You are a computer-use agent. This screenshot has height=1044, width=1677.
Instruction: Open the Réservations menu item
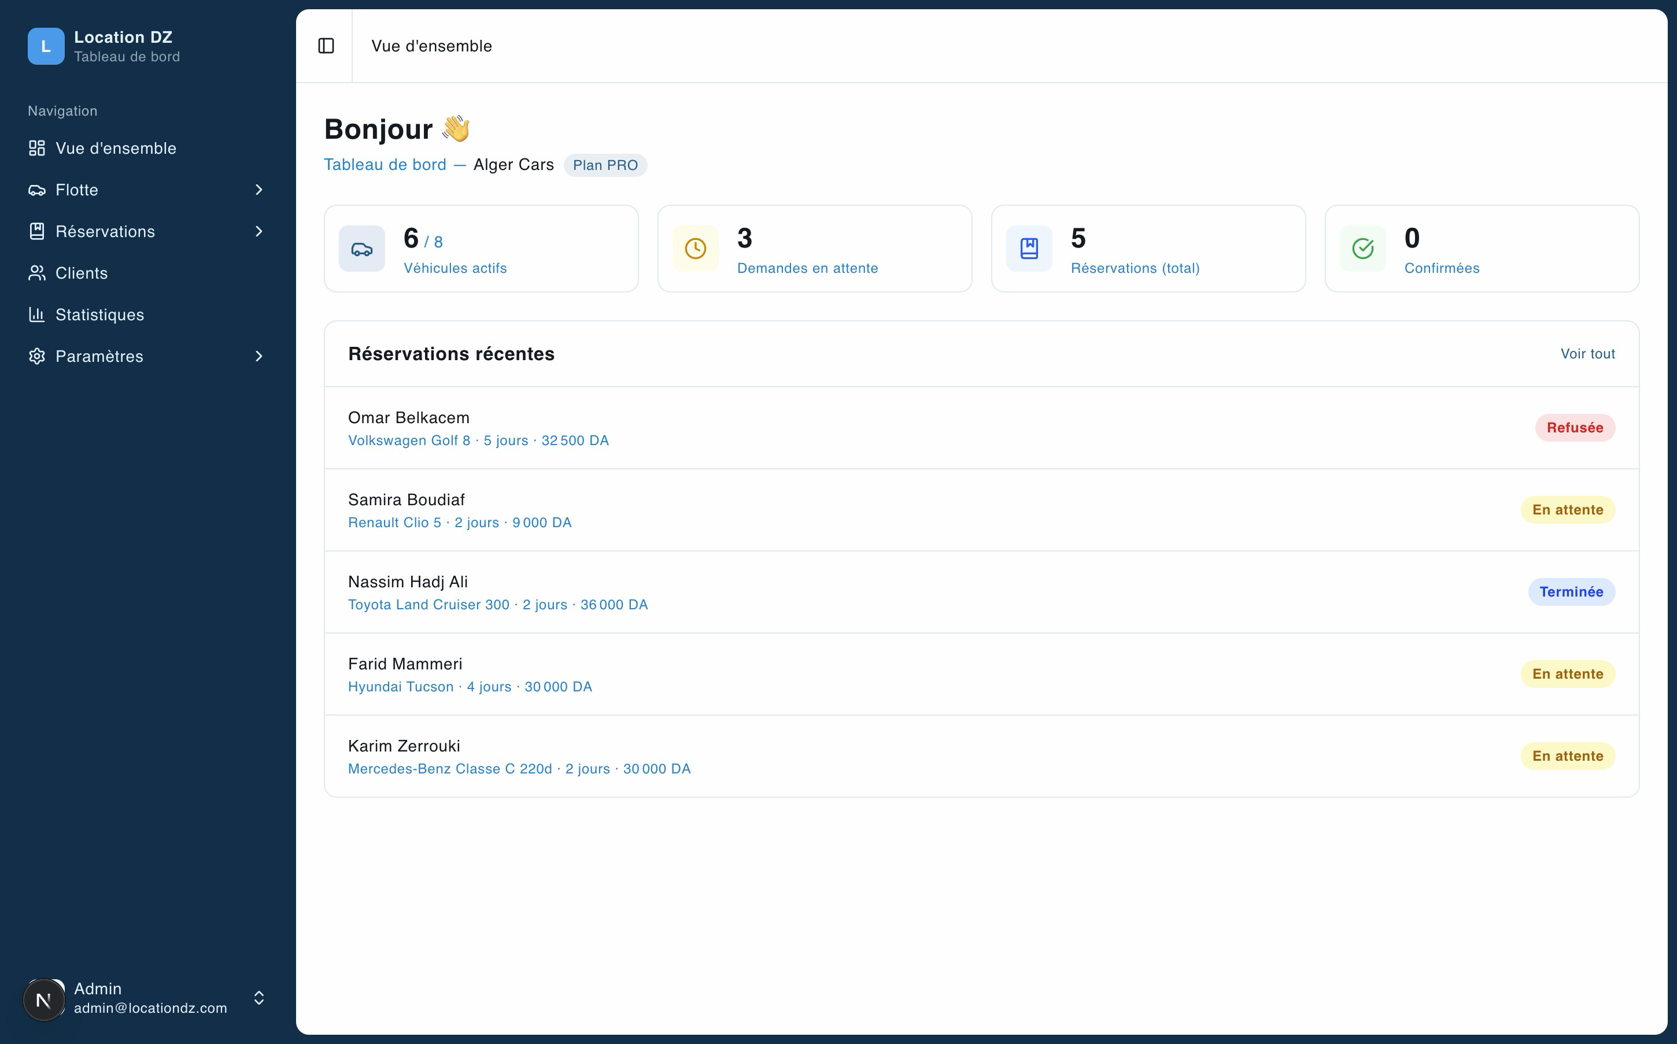(148, 231)
